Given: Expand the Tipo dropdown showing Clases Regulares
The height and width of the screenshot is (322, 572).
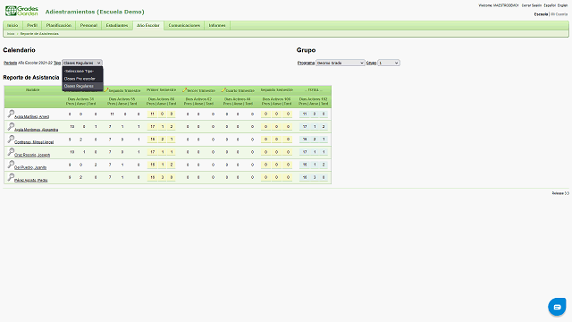Looking at the screenshot, I should [82, 63].
